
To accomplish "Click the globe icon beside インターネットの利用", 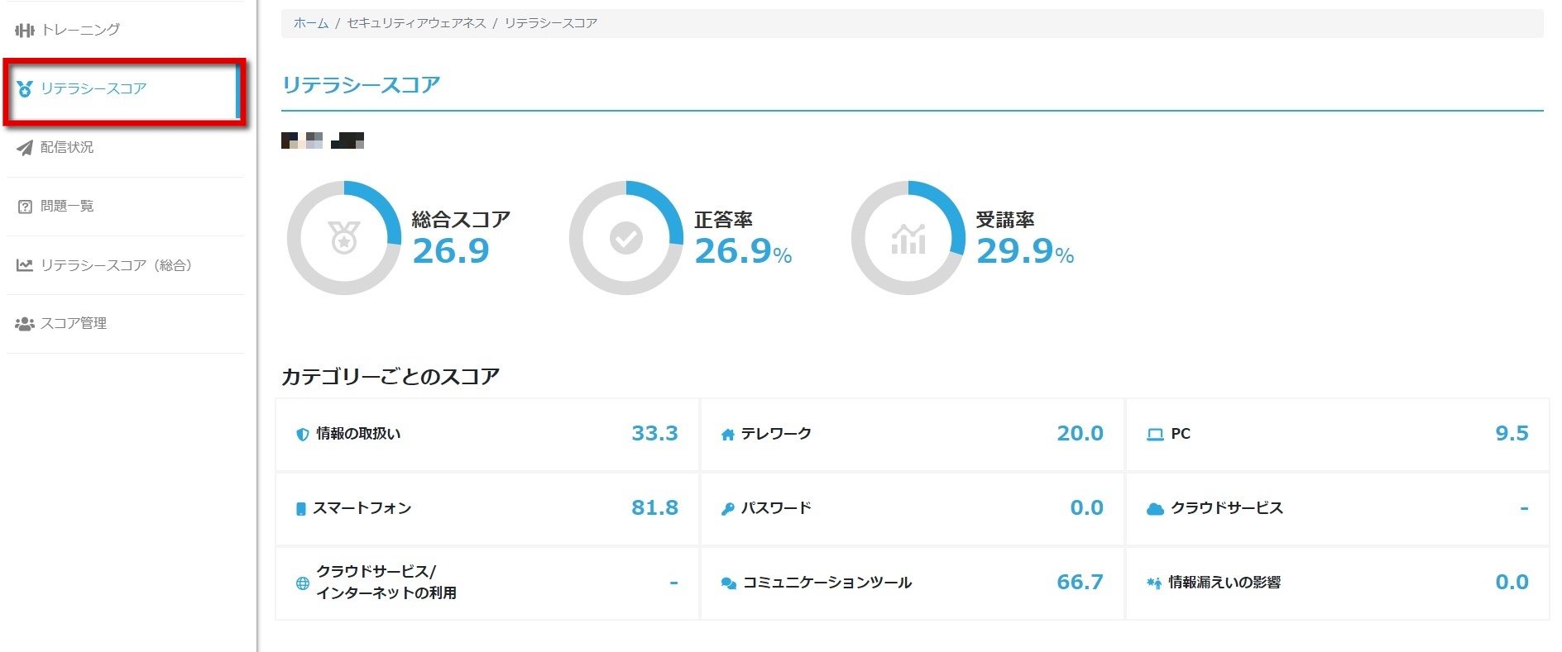I will click(x=303, y=583).
